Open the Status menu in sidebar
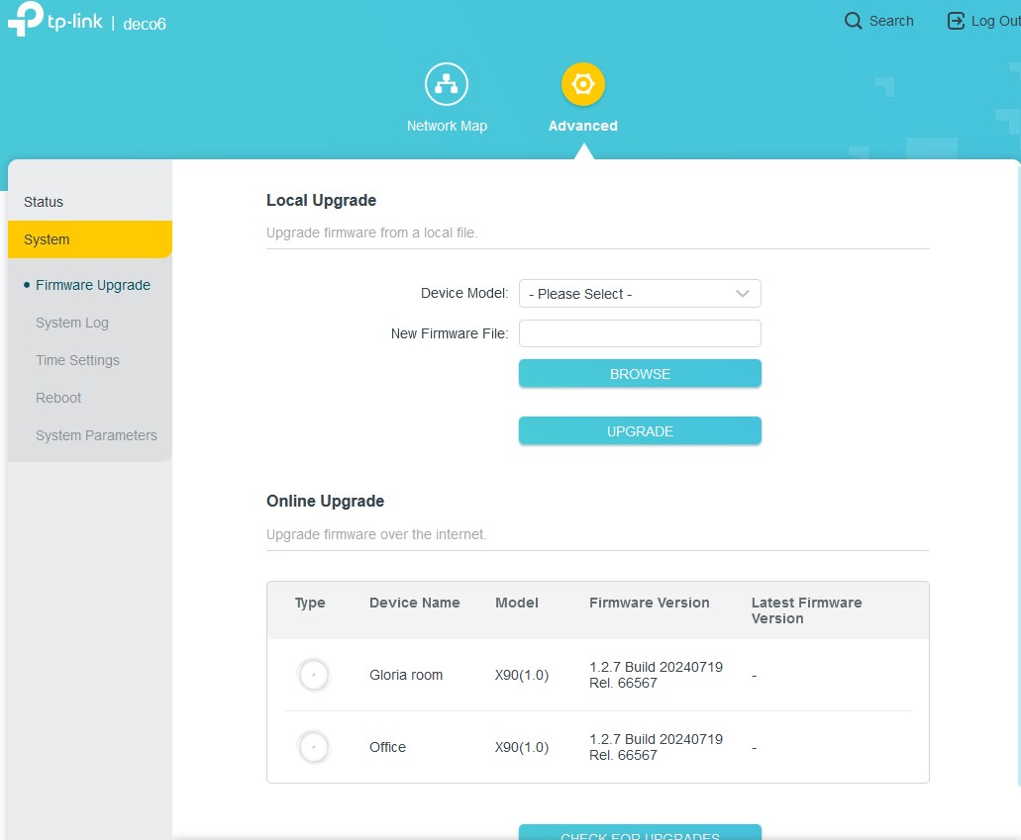The image size is (1021, 840). coord(44,202)
